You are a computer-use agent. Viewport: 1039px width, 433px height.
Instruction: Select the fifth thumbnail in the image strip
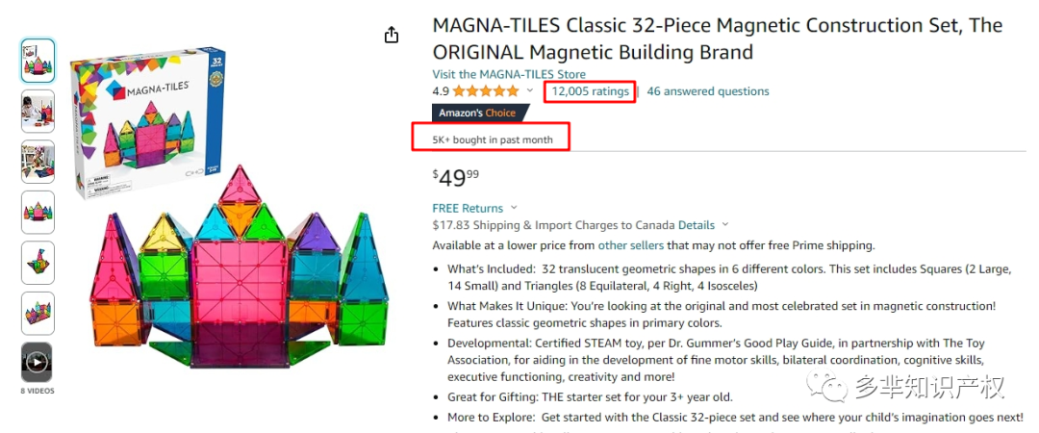(x=38, y=262)
